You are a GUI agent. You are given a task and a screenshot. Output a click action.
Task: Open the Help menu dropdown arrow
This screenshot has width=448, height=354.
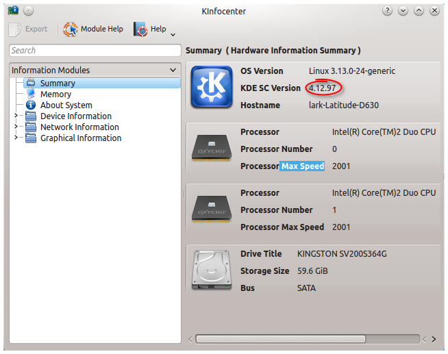173,34
